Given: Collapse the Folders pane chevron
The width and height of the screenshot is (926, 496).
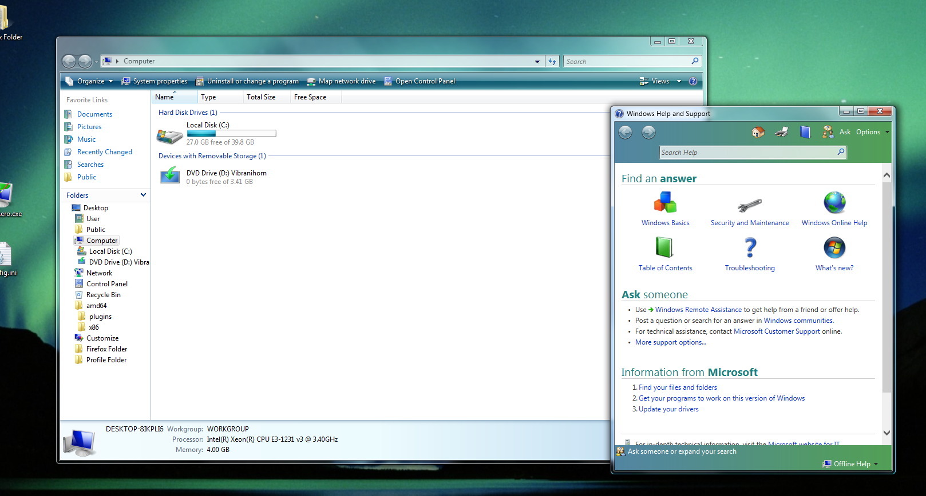Looking at the screenshot, I should [143, 195].
